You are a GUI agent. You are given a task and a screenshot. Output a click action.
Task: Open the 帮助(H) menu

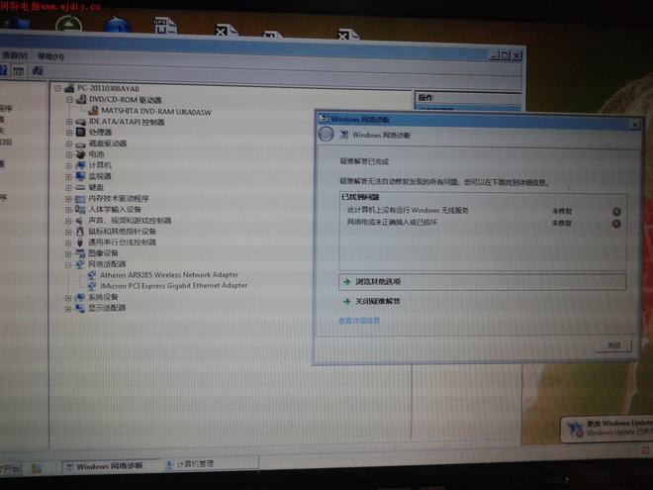tap(45, 56)
